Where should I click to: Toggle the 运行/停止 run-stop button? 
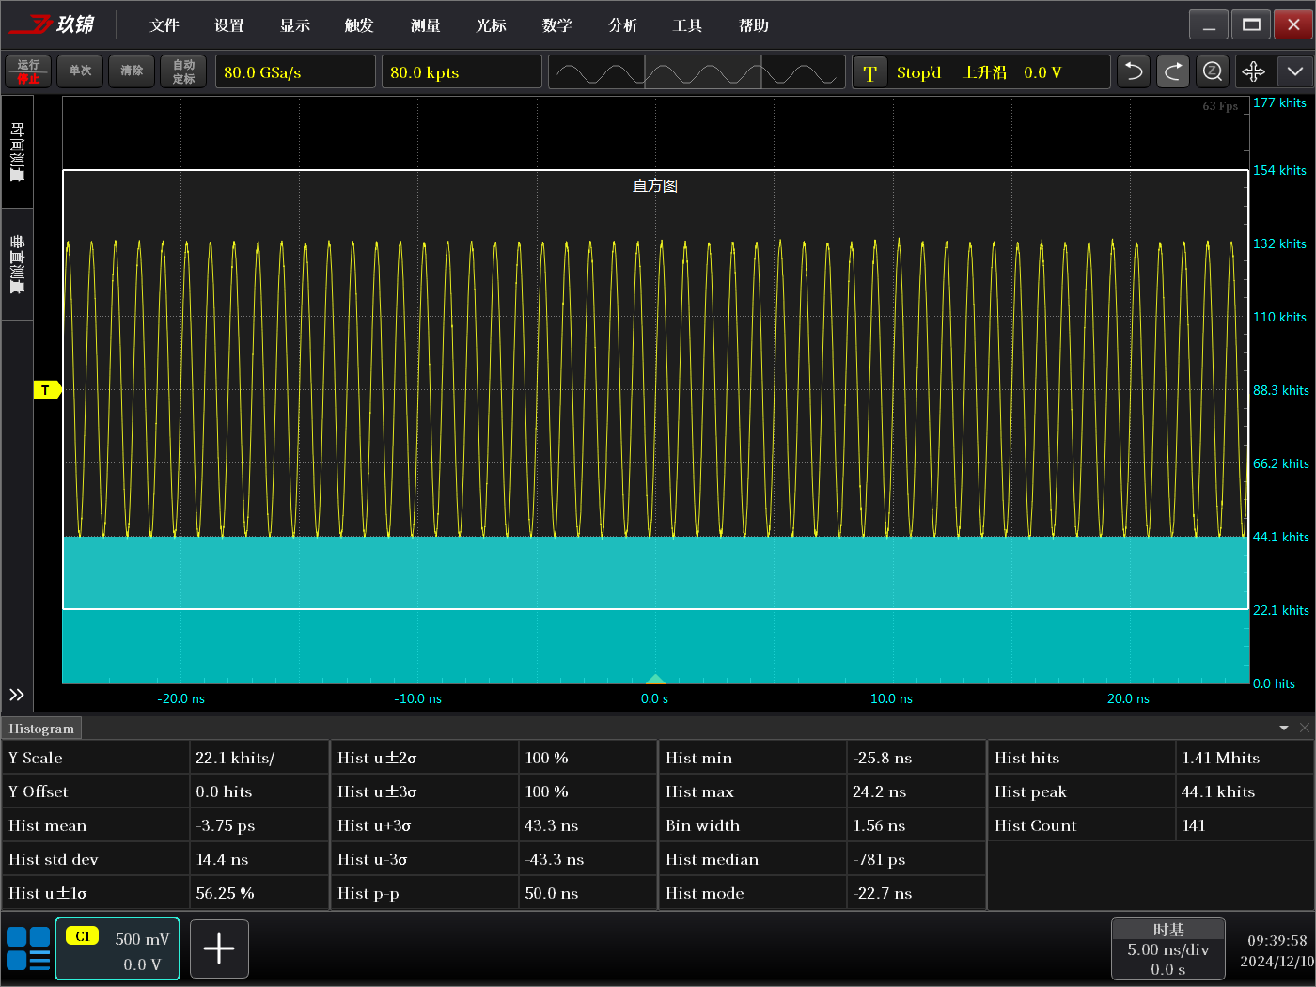click(x=28, y=71)
